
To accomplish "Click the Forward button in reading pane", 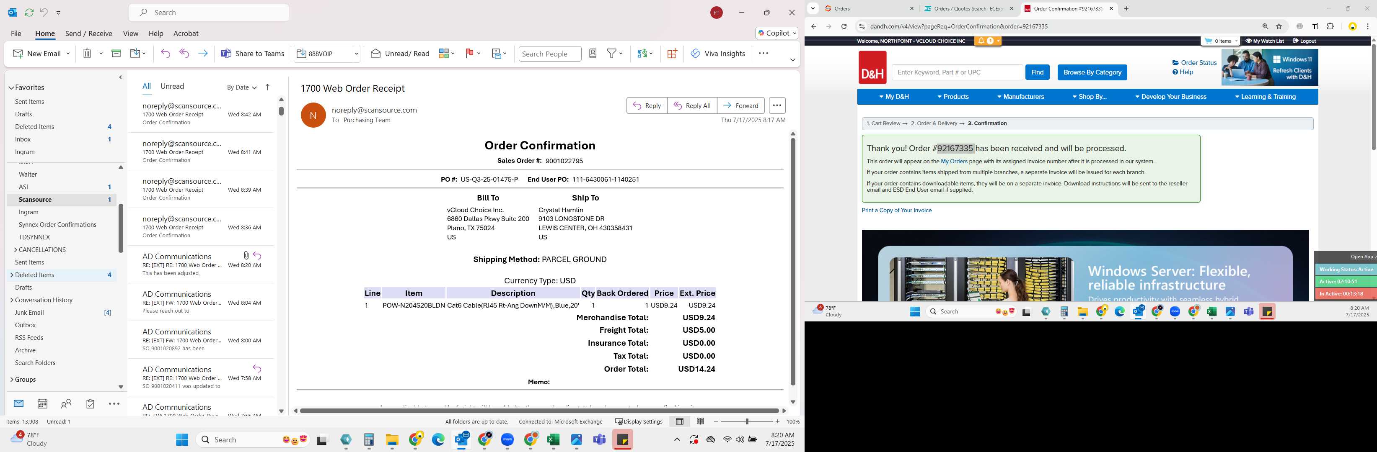I will [740, 105].
